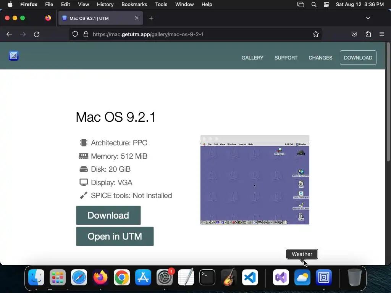Image resolution: width=391 pixels, height=293 pixels.
Task: Open System Settings with notification badge
Action: click(x=165, y=277)
